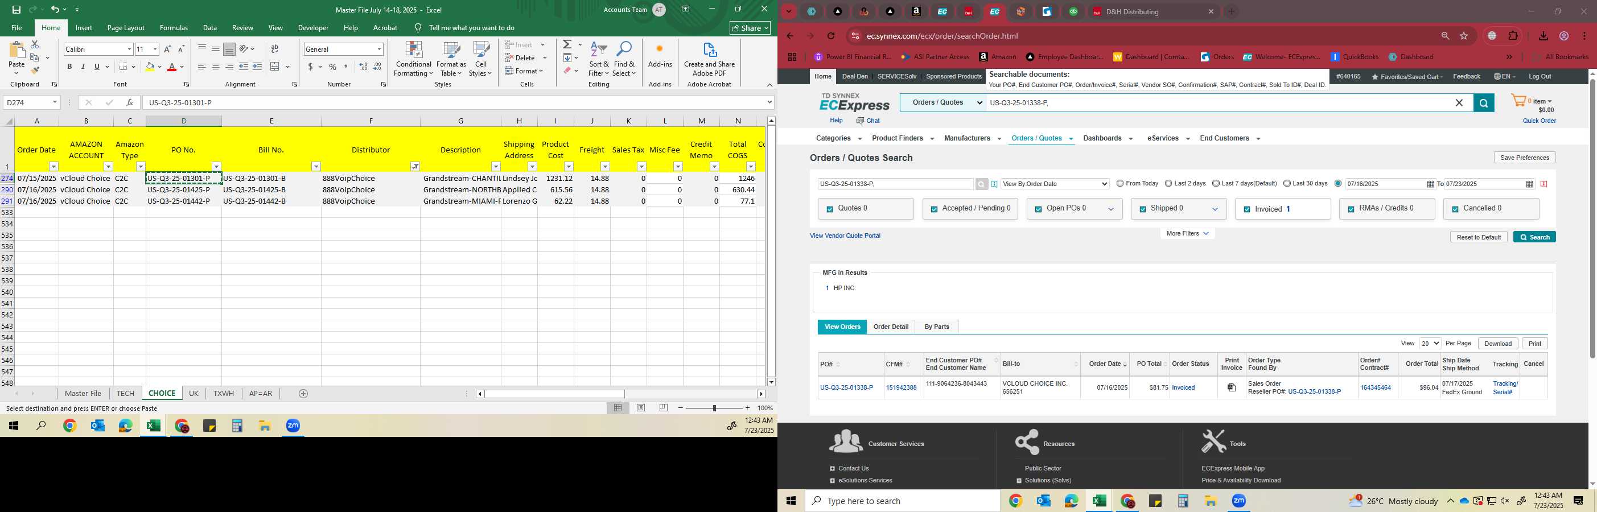Screen dimensions: 1597x512
Task: Click the Fill Color swatch in Excel
Action: coord(150,67)
